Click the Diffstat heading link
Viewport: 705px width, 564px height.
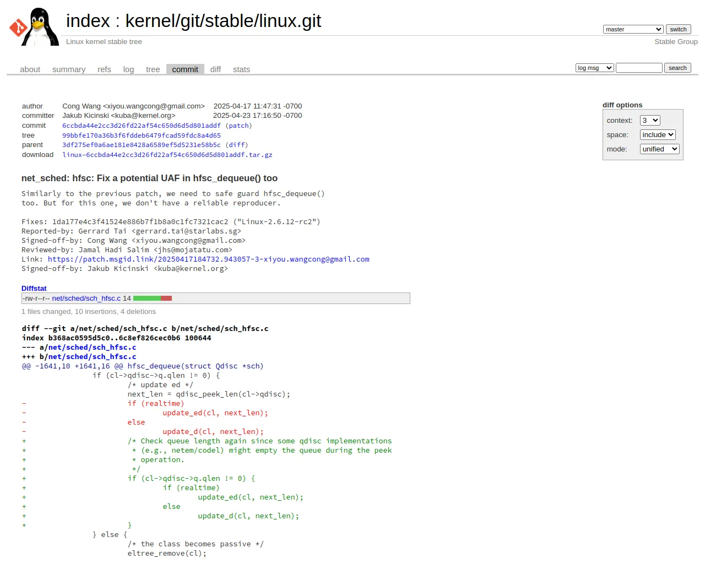34,289
